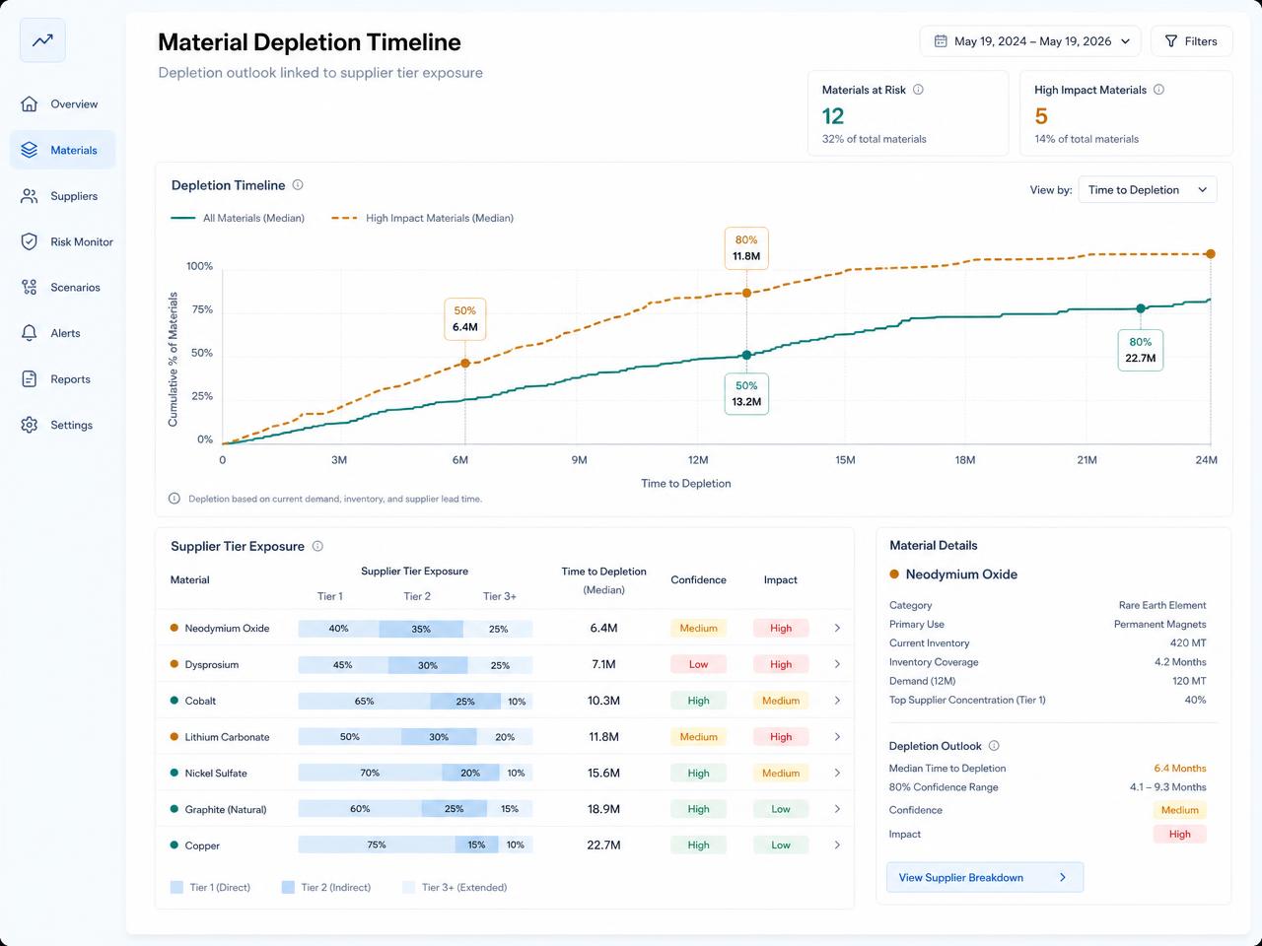Click the Tier 2 (Indirect) legend swatch

288,887
